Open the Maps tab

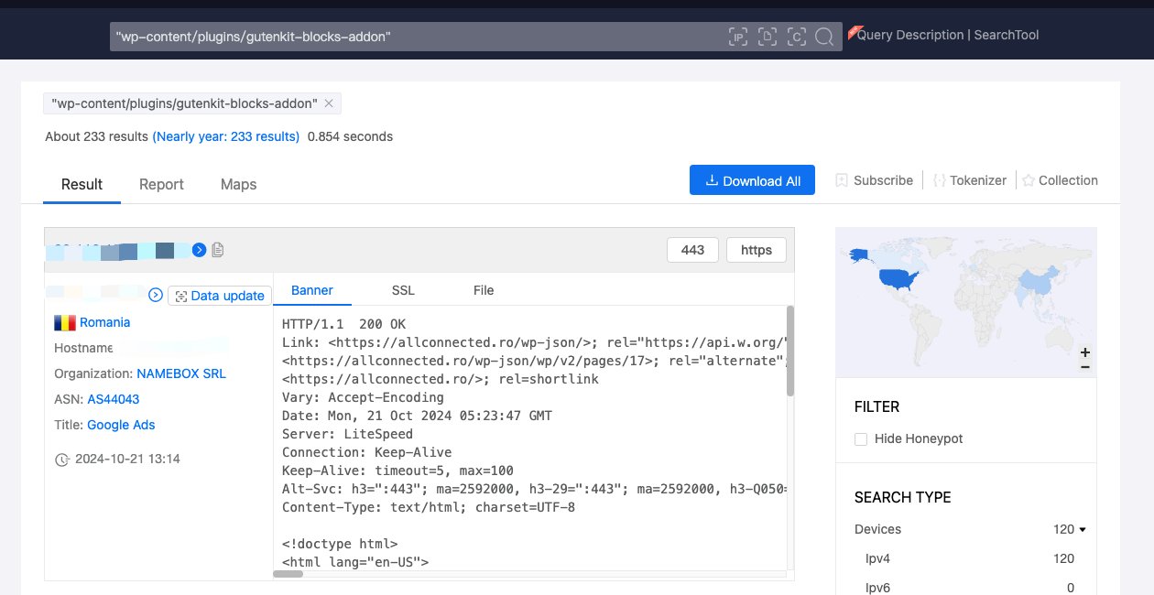point(238,184)
